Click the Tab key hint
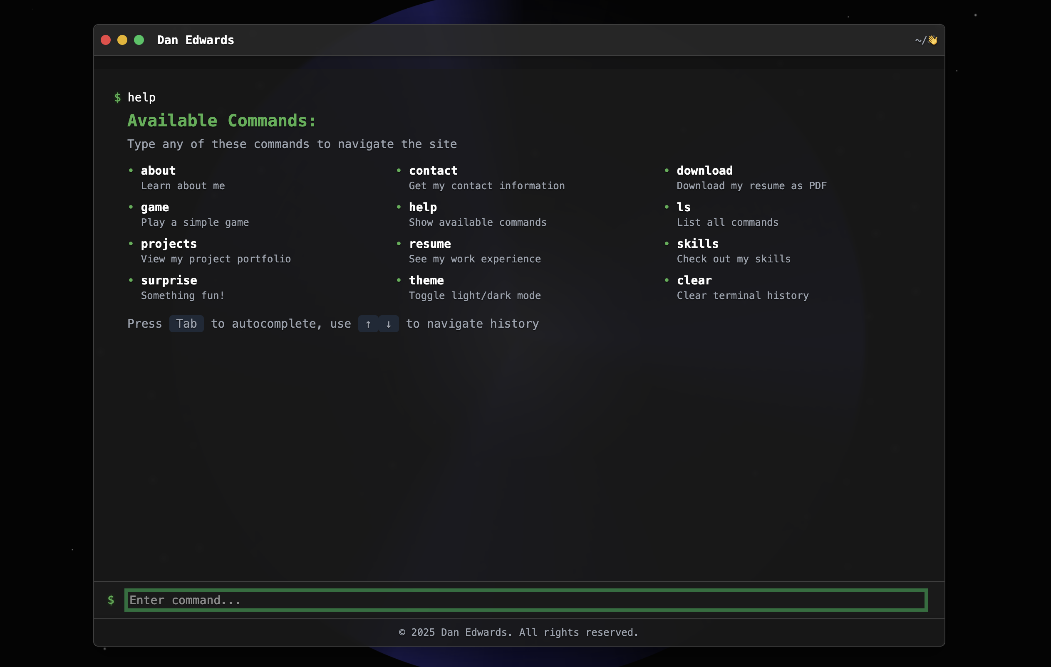1051x667 pixels. [186, 324]
